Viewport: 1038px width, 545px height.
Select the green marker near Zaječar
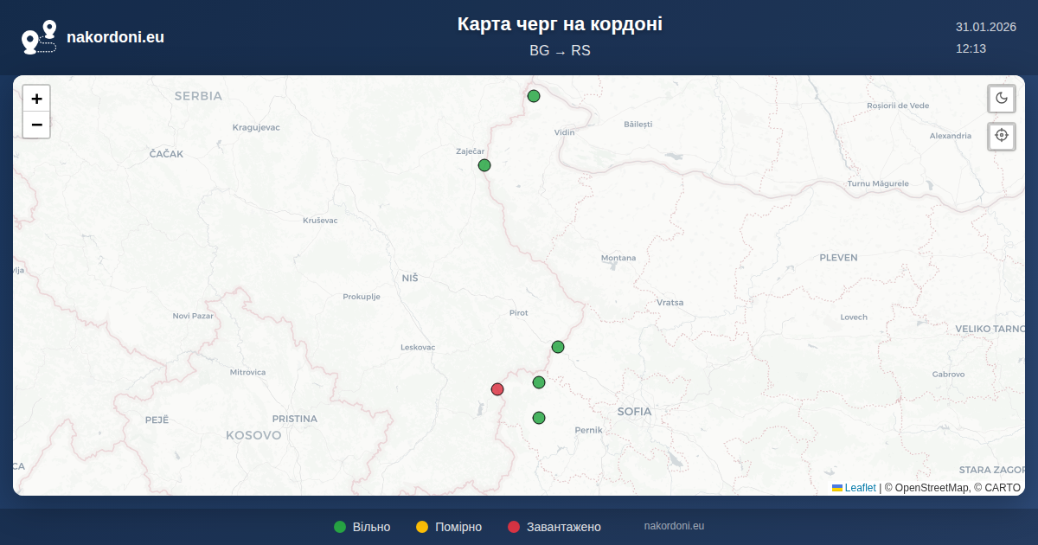[484, 165]
